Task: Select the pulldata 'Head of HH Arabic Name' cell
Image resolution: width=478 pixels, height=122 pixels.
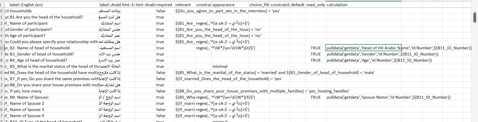Action: tap(363, 48)
